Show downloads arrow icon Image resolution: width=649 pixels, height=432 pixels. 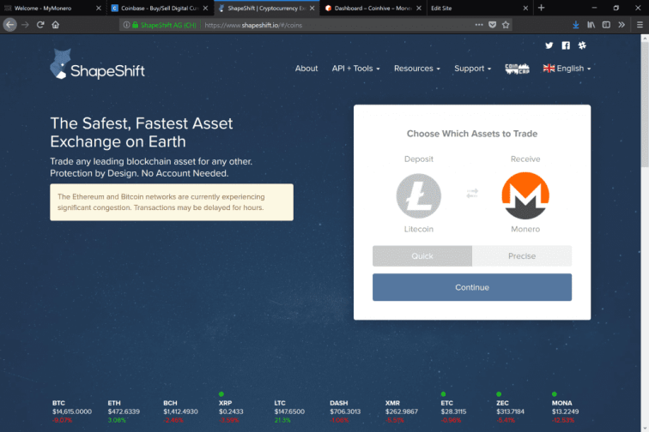click(576, 25)
